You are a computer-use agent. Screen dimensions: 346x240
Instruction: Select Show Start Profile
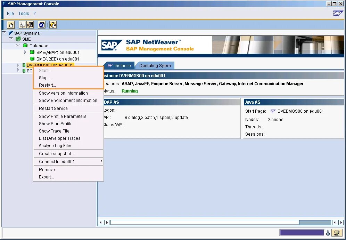[68, 123]
